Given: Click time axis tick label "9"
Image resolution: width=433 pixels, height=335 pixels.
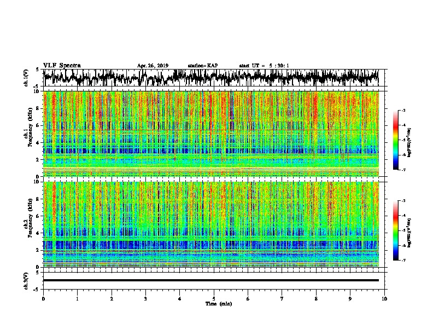Looking at the screenshot, I should coord(350,299).
